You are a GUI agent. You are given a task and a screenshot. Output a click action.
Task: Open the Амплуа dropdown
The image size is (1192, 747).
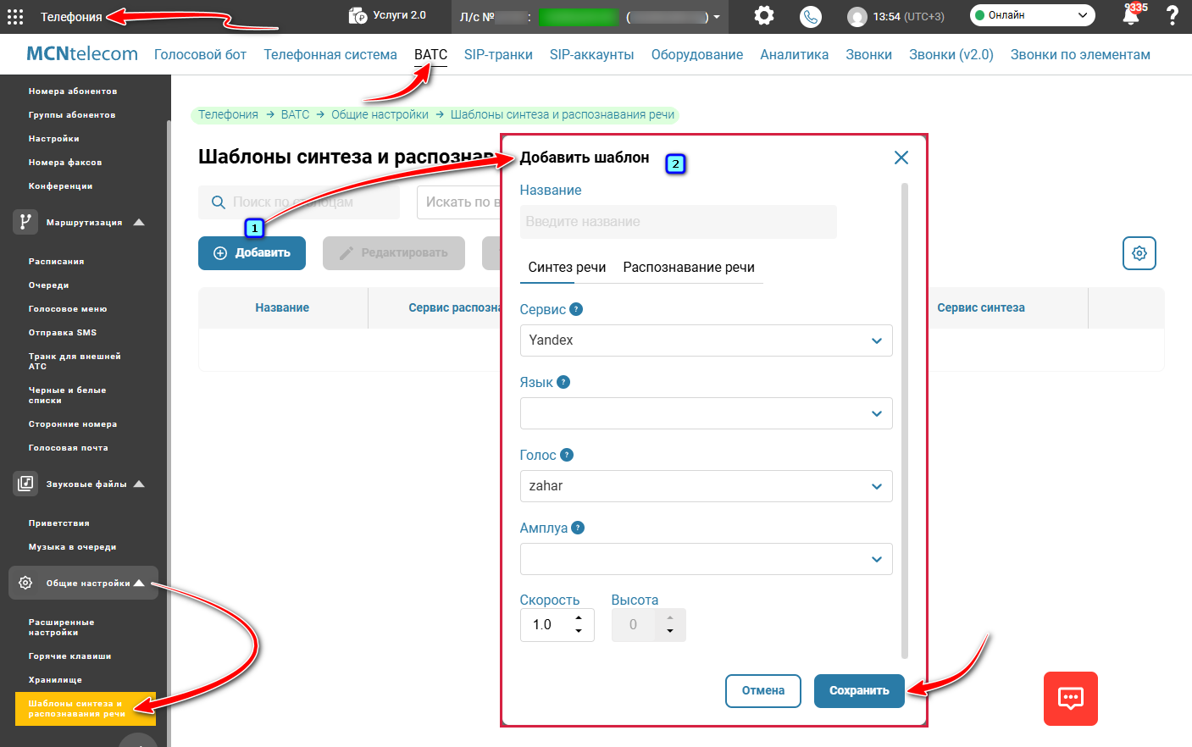(x=706, y=559)
